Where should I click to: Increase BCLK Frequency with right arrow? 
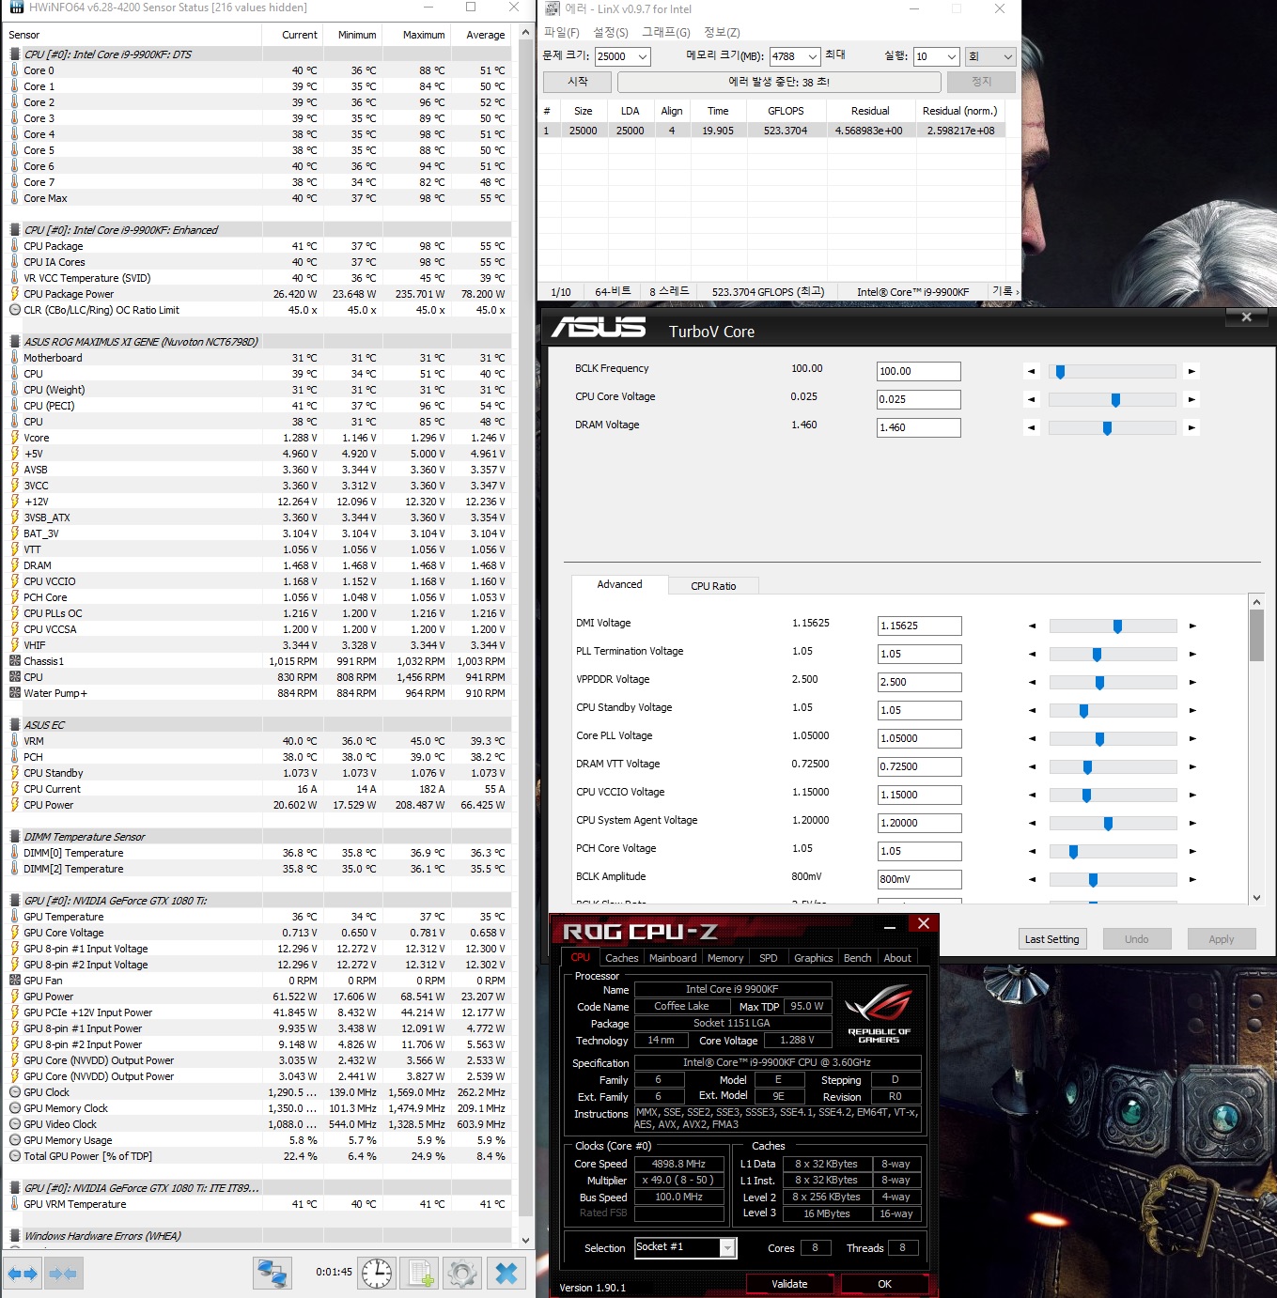coord(1191,372)
